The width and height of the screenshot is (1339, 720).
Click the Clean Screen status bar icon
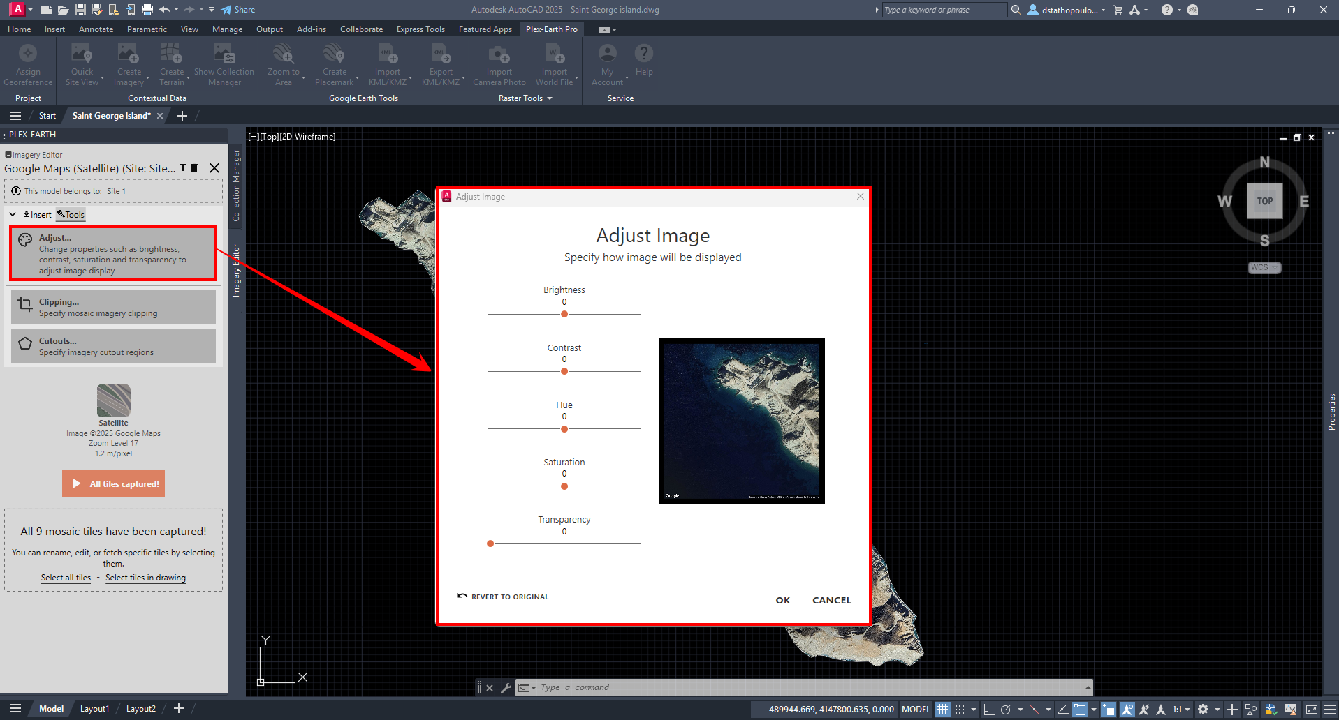point(1311,710)
